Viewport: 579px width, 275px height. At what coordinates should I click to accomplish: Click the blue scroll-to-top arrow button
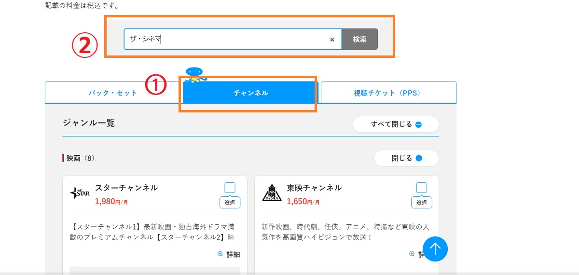point(435,249)
